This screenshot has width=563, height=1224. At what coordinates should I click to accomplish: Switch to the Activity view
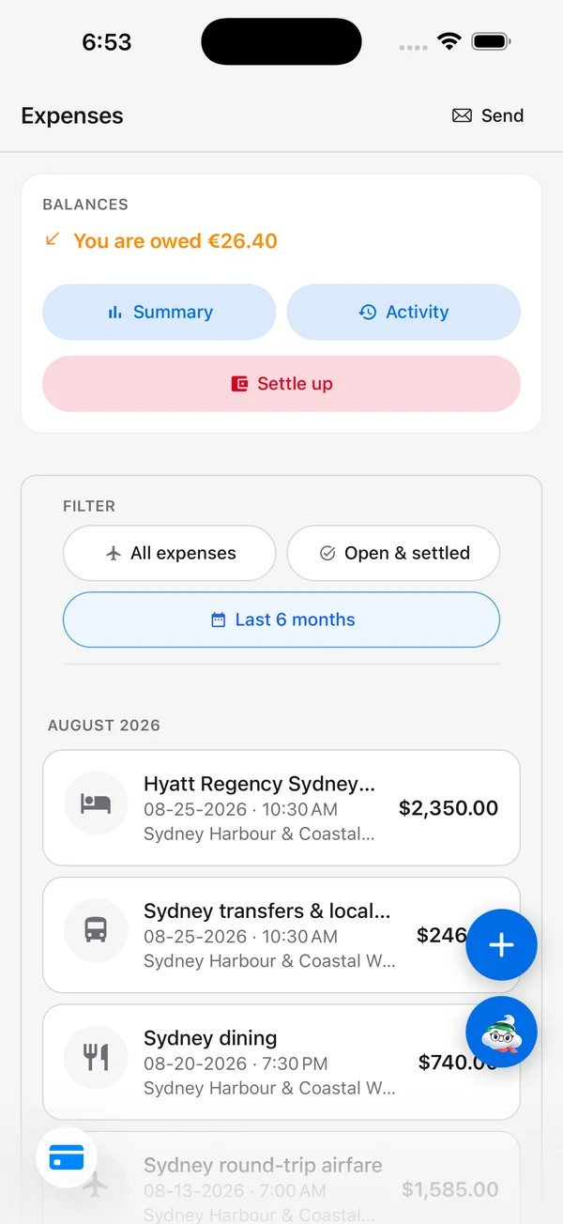(x=403, y=312)
